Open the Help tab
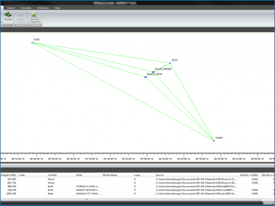The image size is (275, 206). tap(57, 8)
